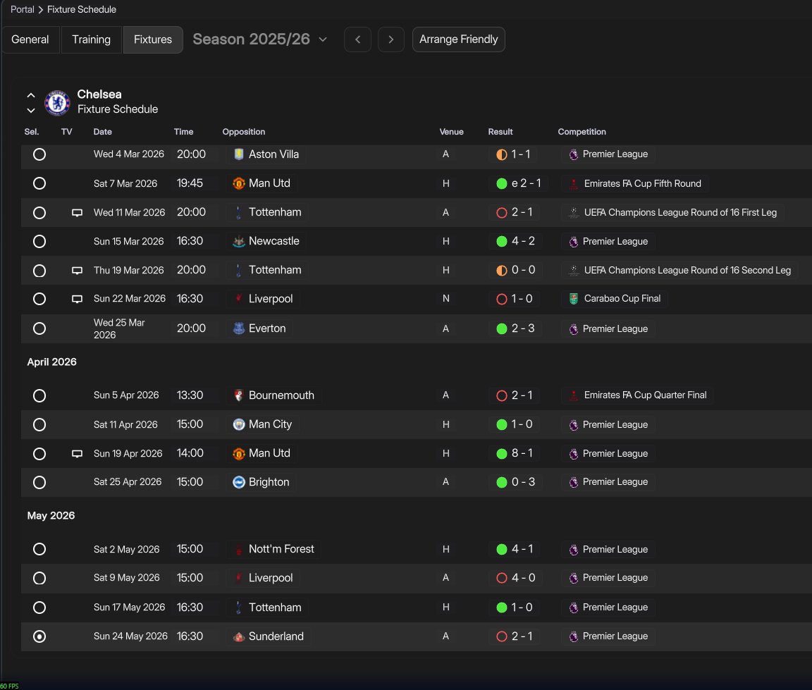
Task: Click Sunderland club badge
Action: tap(239, 636)
